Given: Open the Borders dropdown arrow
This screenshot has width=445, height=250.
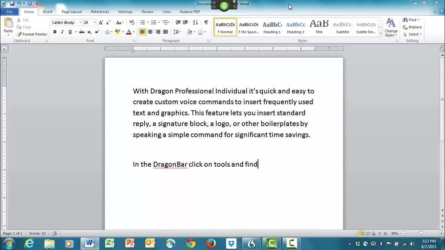Looking at the screenshot, I should click(205, 32).
